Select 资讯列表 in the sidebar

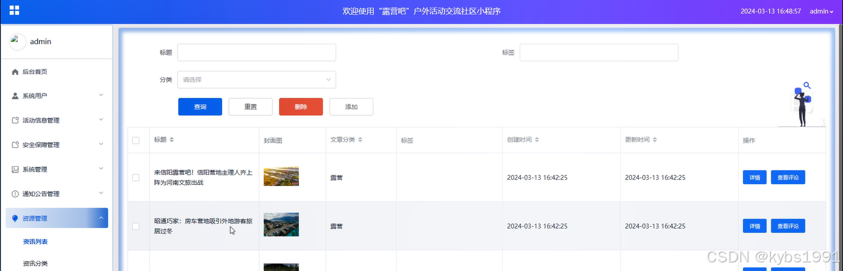tap(35, 241)
